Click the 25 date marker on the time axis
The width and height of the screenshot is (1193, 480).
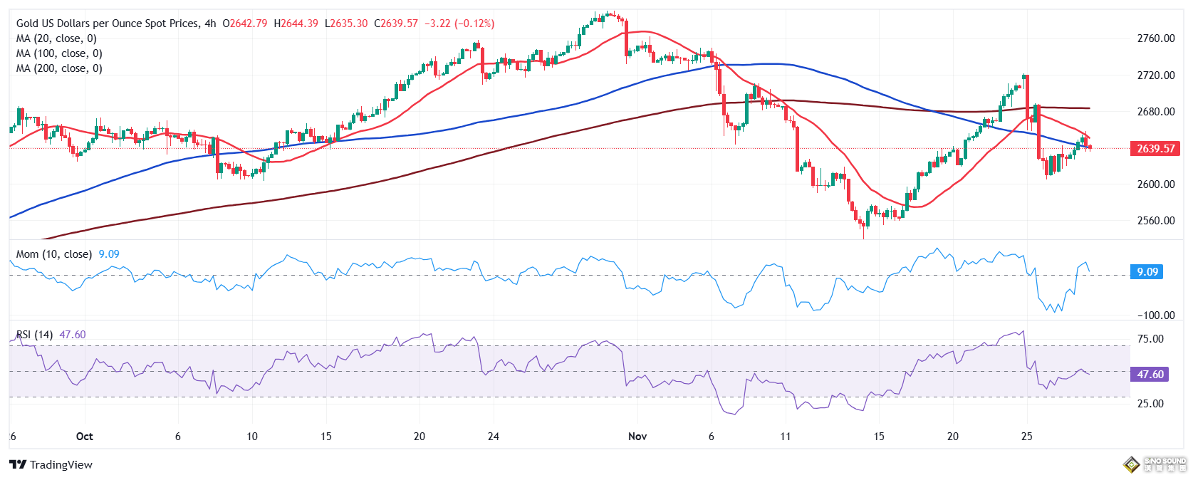tap(1026, 437)
